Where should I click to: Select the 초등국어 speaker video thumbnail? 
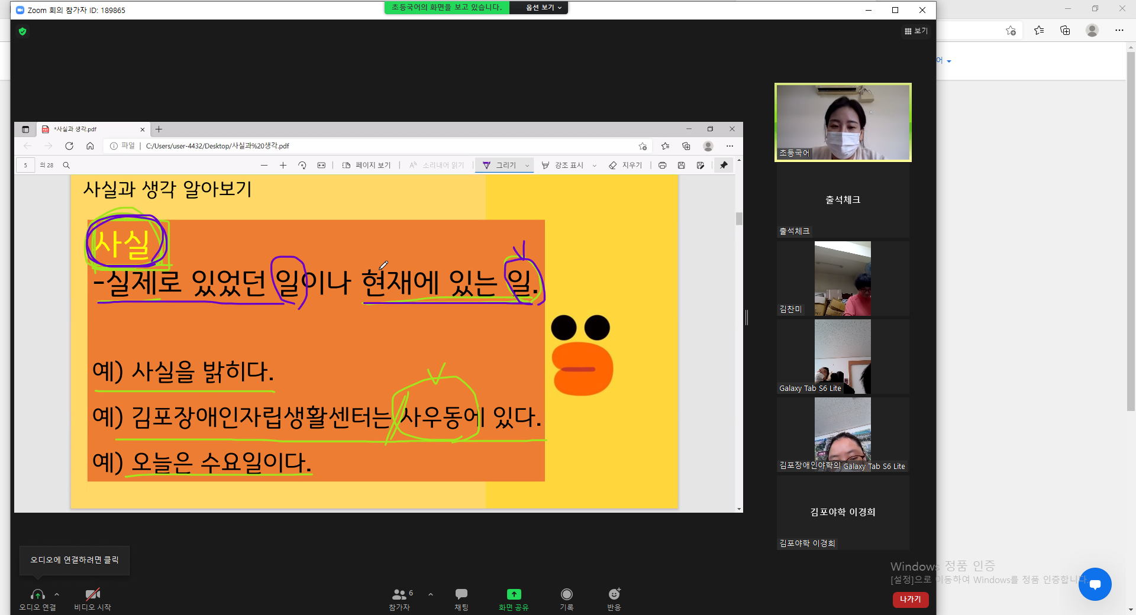pyautogui.click(x=843, y=122)
